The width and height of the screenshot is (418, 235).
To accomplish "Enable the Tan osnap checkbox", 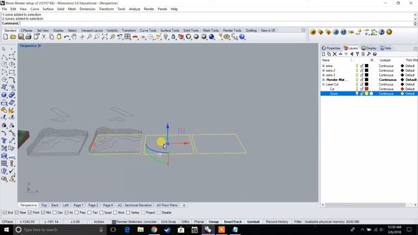I will (89, 213).
